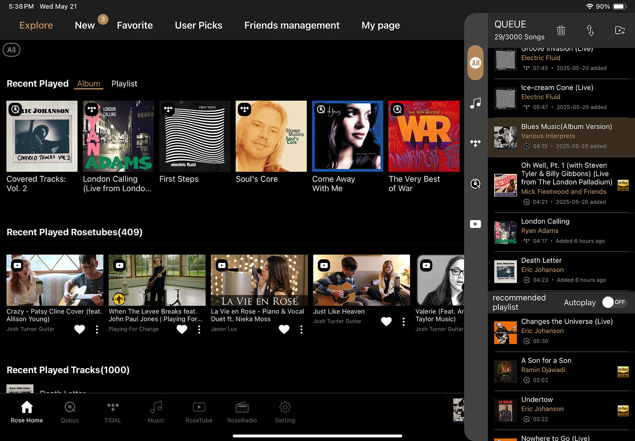Play When The Levee Breaks video thumbnail
The width and height of the screenshot is (635, 441).
coord(157,280)
